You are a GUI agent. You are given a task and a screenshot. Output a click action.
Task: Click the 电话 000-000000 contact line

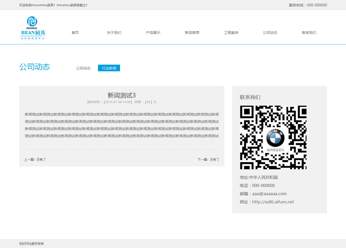[257, 185]
